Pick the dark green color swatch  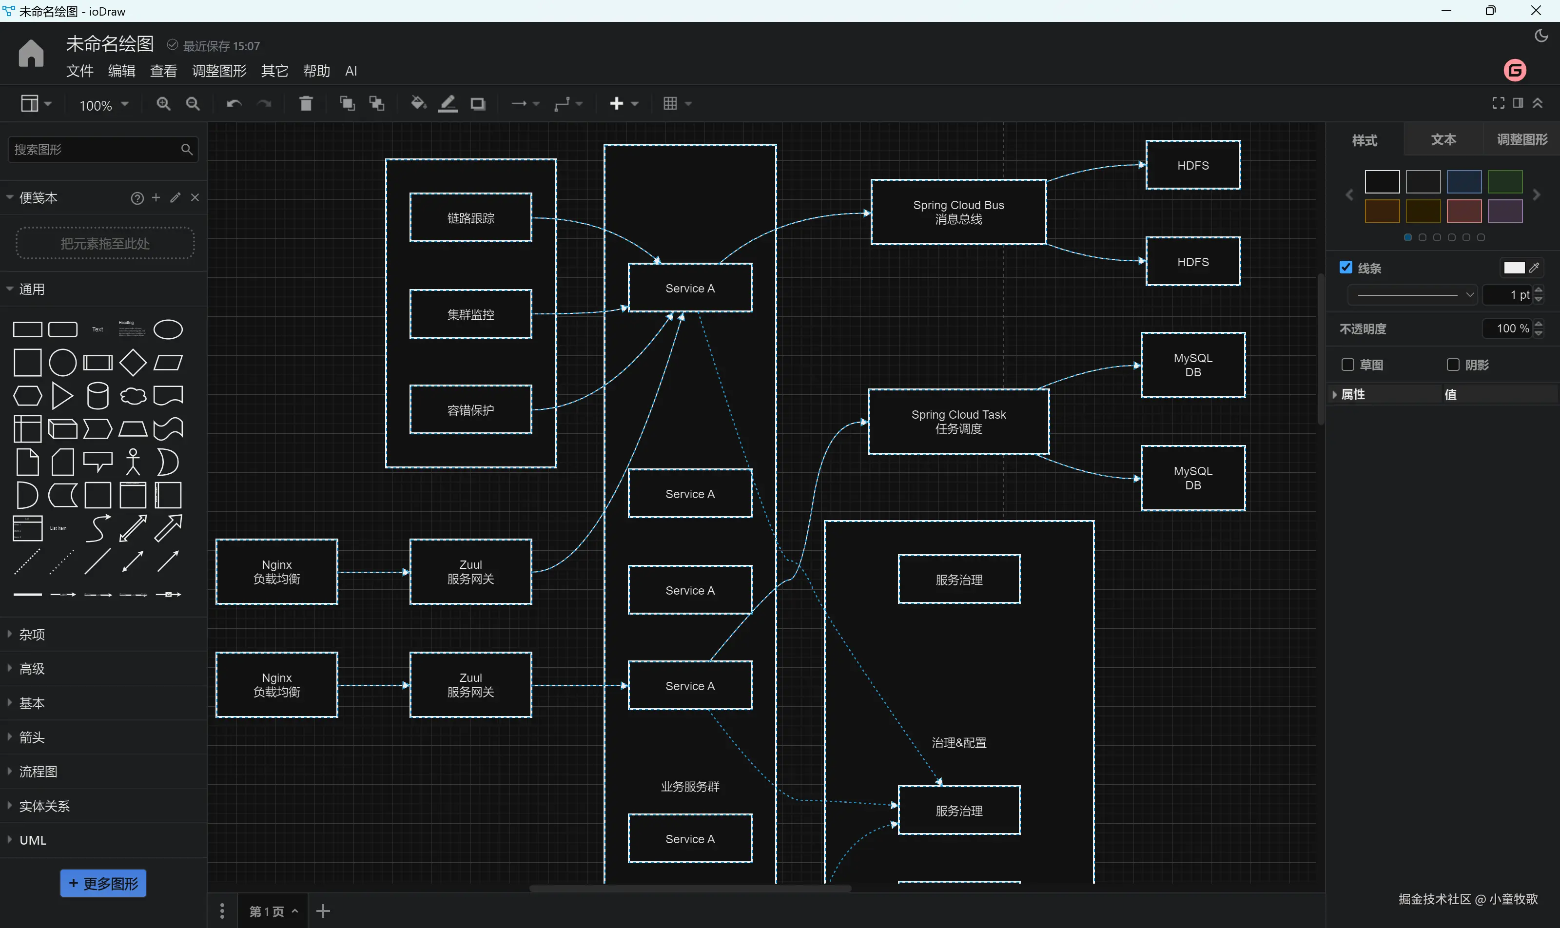[x=1504, y=182]
